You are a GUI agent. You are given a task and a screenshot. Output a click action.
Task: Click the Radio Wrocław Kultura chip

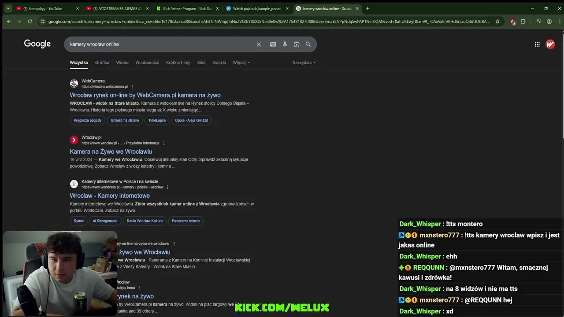pos(145,221)
